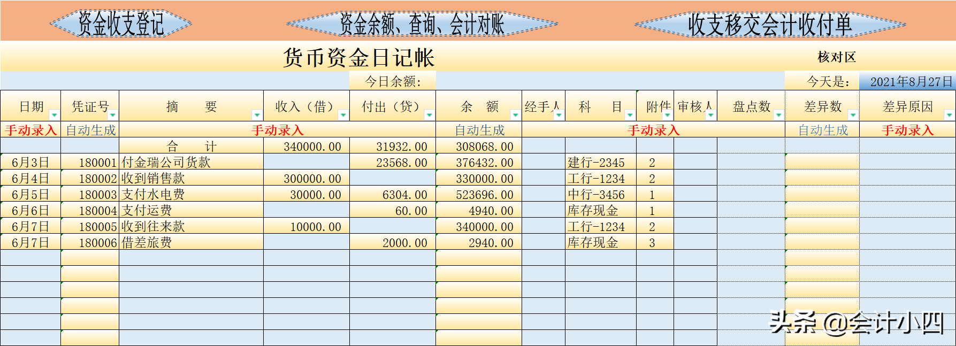The height and width of the screenshot is (346, 956).
Task: Expand the 日期 column filter dropdown
Action: 54,114
